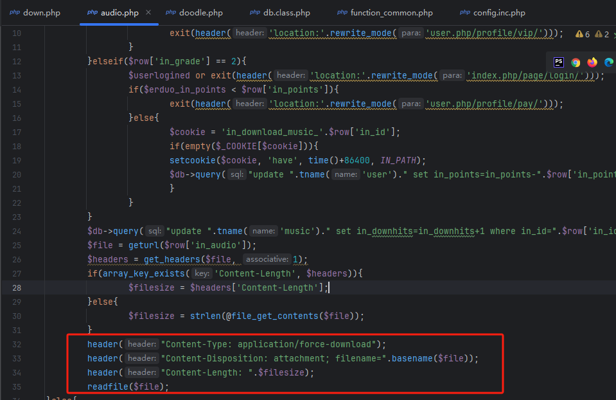Close the audio.php tab
This screenshot has width=616, height=400.
[x=148, y=13]
